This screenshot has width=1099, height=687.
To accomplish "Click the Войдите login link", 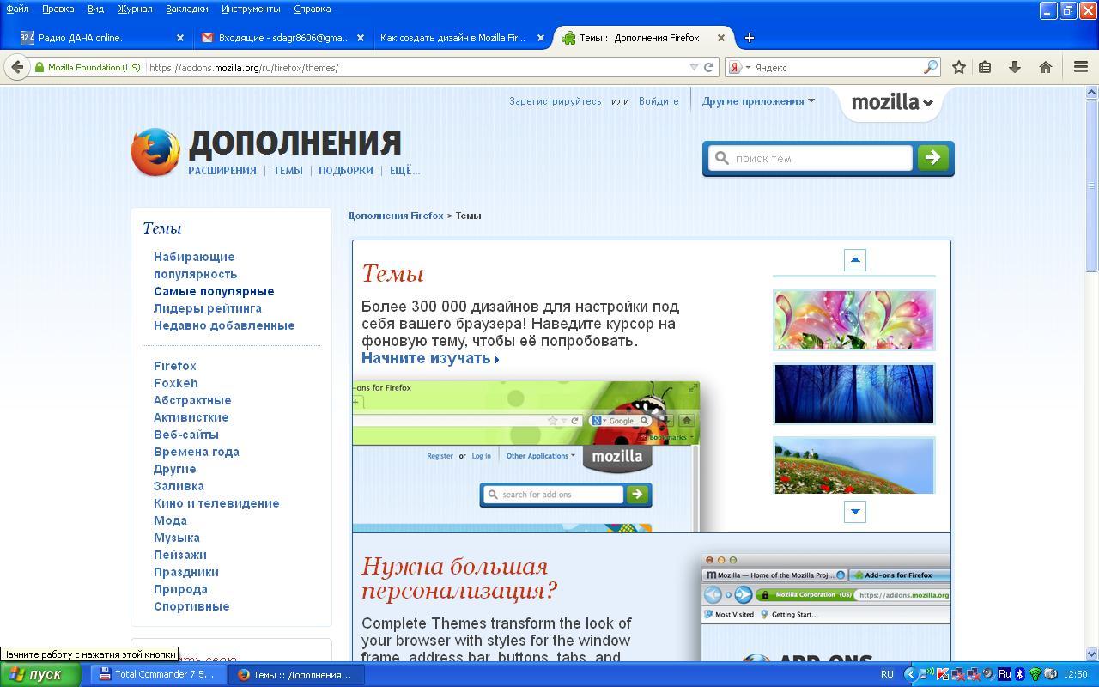I will [659, 101].
